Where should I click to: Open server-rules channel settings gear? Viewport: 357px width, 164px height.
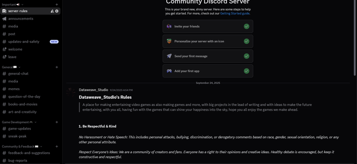pyautogui.click(x=57, y=11)
